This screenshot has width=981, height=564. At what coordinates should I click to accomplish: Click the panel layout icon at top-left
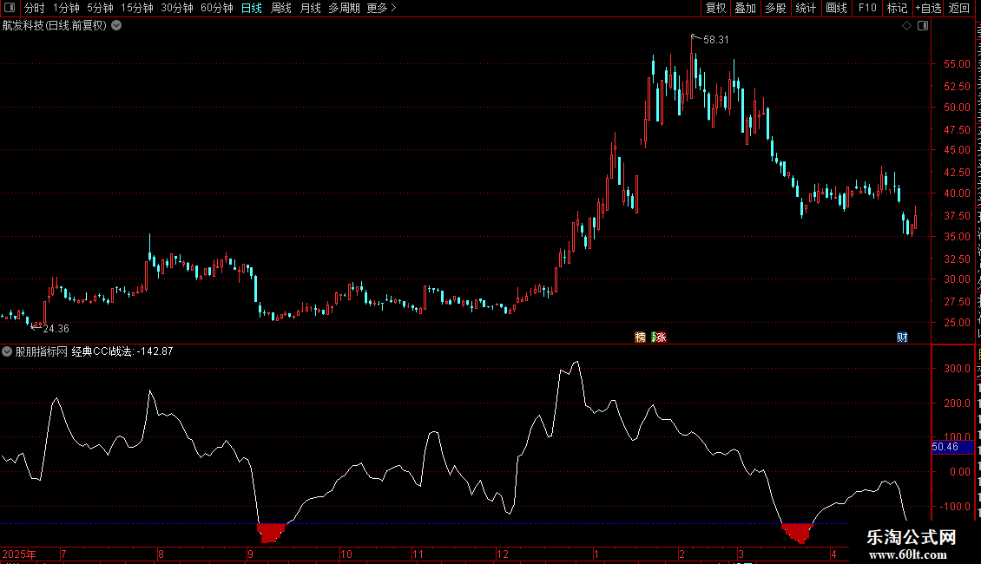point(10,8)
